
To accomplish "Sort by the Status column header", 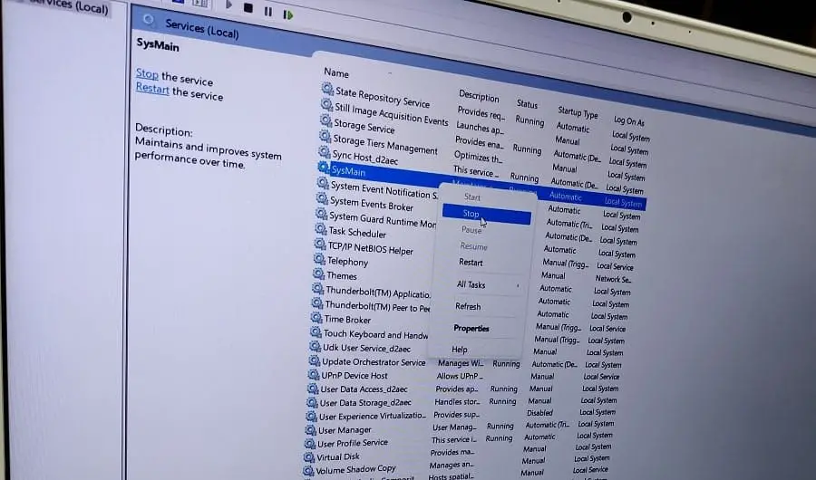I will coord(527,104).
